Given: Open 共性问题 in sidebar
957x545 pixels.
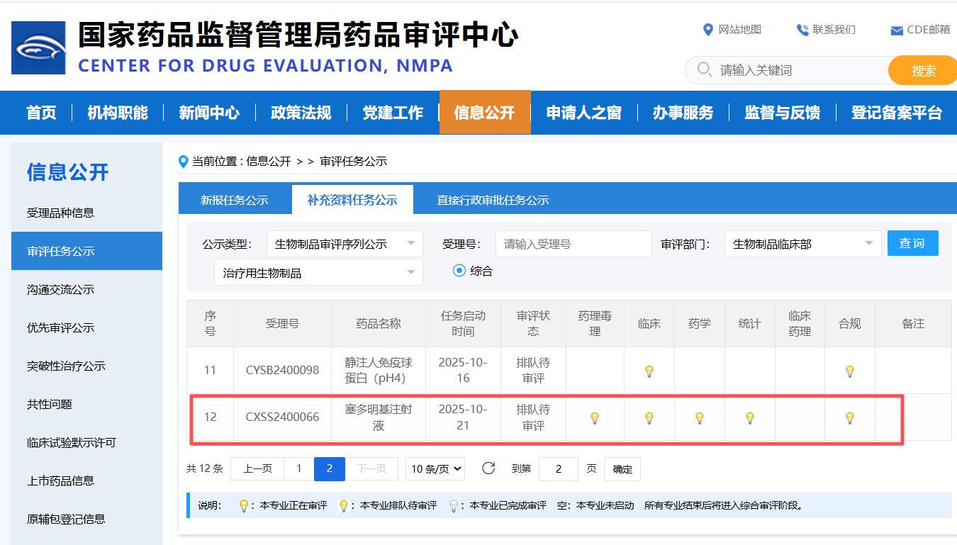Looking at the screenshot, I should (x=86, y=404).
